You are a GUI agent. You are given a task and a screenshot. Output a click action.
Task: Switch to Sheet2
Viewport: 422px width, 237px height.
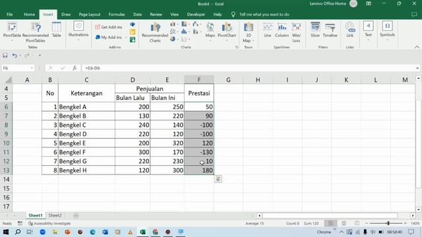(x=55, y=215)
